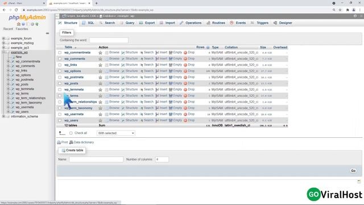Bookmark page with browser star icon
Screen dimensions: 364x205
(340, 10)
